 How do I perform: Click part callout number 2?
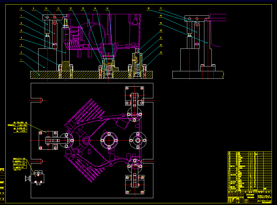21,52
